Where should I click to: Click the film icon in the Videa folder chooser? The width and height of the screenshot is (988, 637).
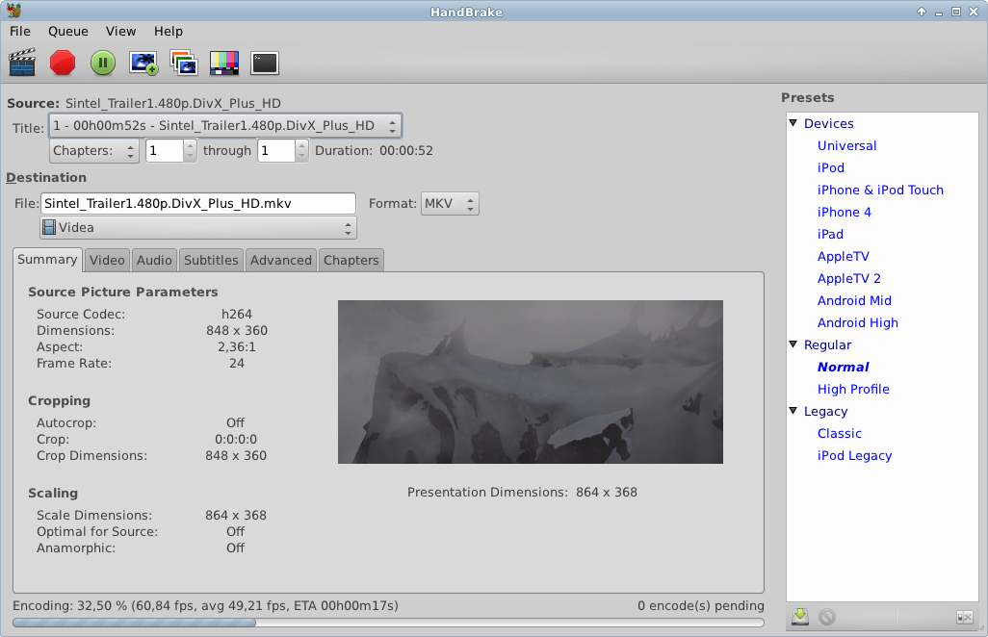point(49,227)
